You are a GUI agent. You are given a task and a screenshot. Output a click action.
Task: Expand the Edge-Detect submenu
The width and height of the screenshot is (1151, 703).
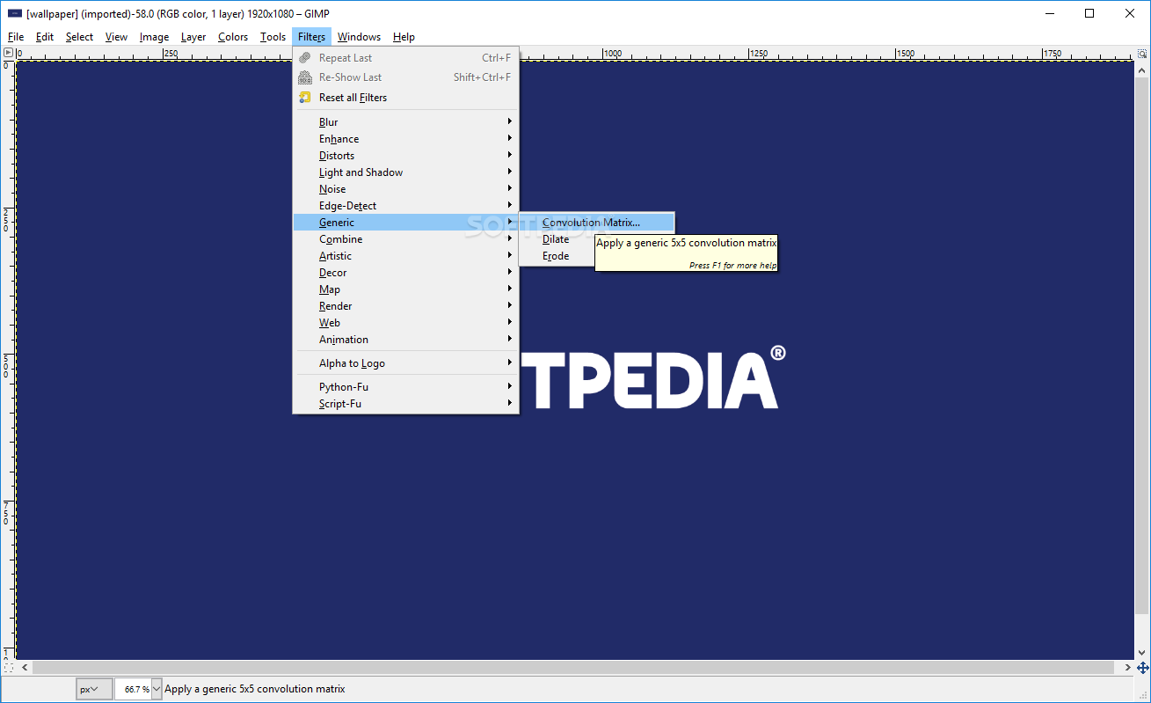[405, 206]
